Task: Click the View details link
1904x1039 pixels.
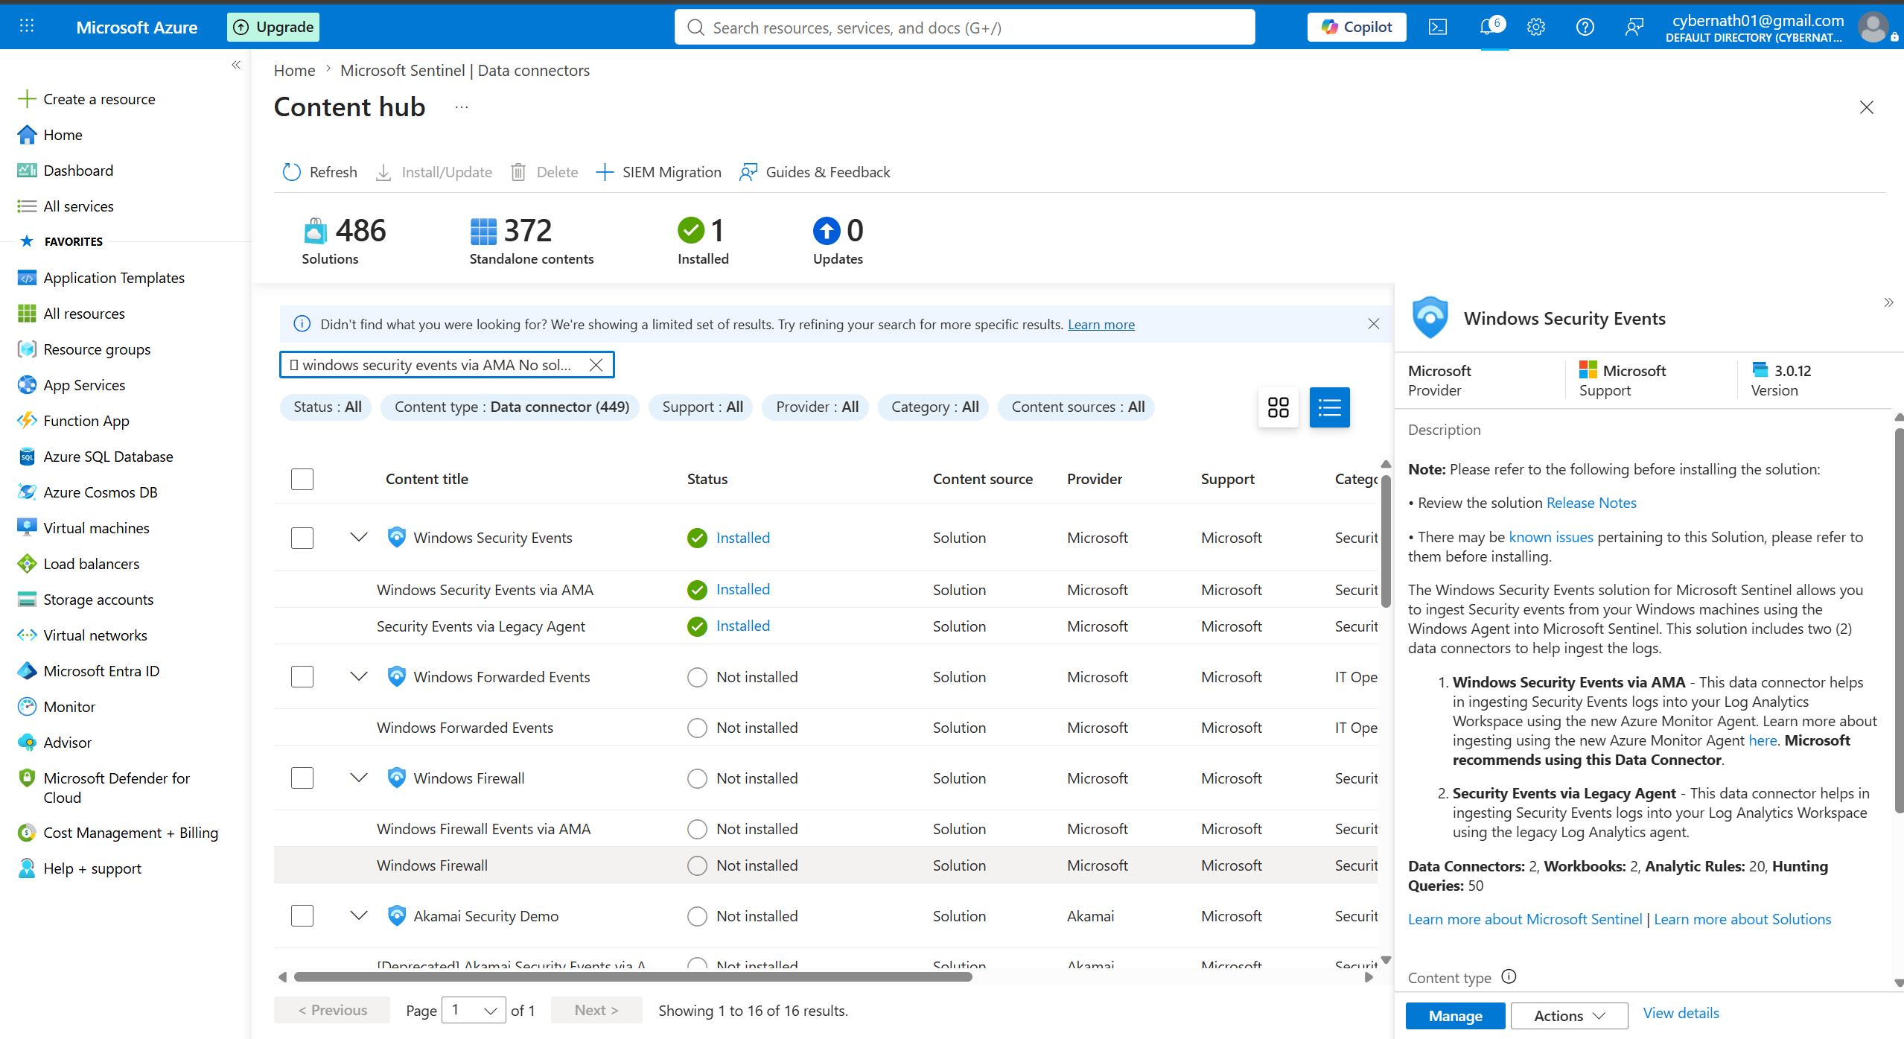Action: 1681,1013
